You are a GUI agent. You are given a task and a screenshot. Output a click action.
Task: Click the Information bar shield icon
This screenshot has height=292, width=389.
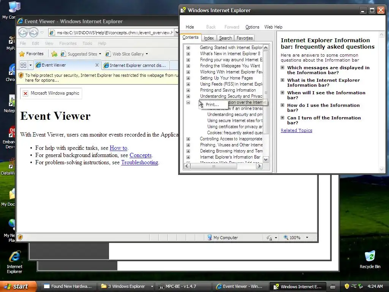[21, 75]
